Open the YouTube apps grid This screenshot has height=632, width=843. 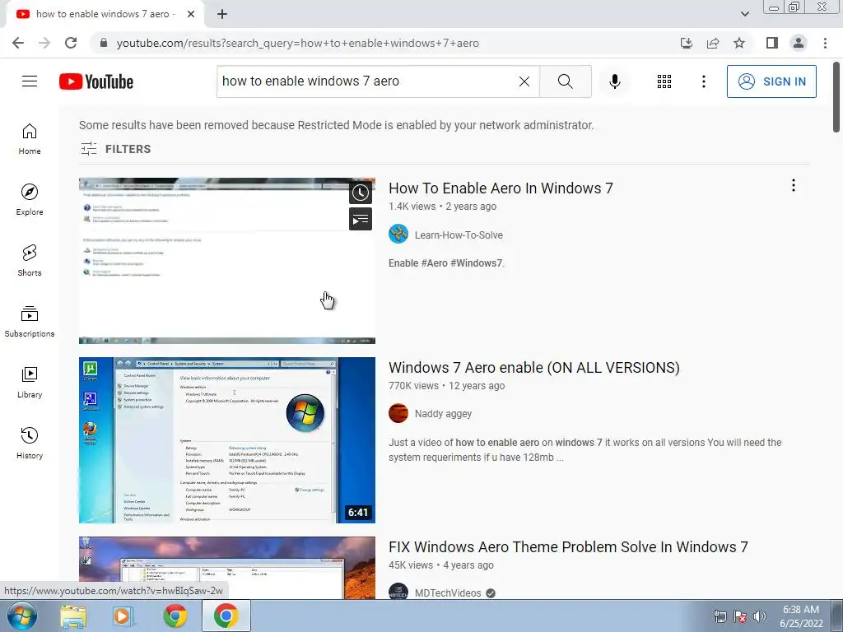pos(664,81)
